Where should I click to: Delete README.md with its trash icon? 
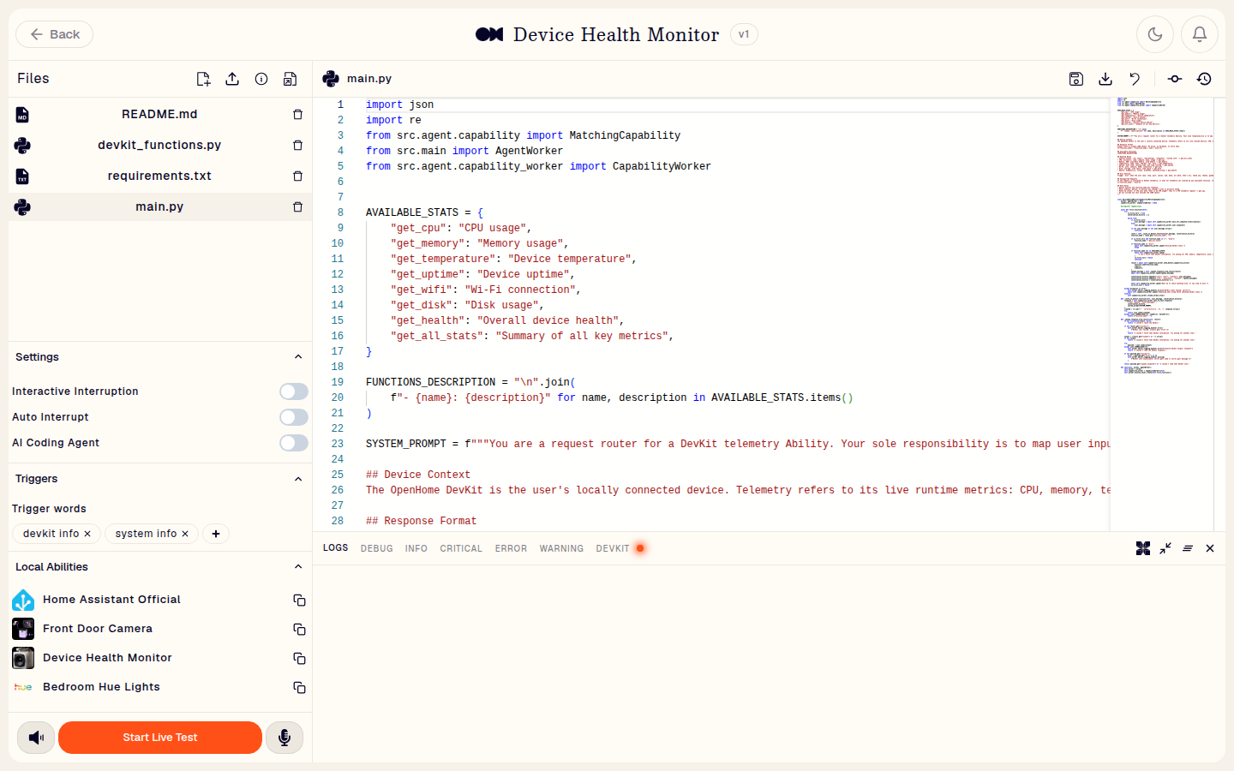(x=297, y=114)
